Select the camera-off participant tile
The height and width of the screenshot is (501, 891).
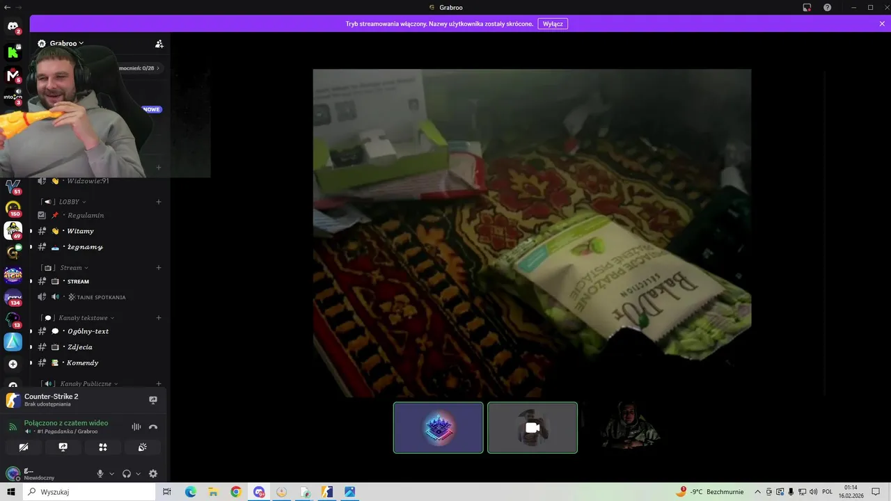pos(533,428)
